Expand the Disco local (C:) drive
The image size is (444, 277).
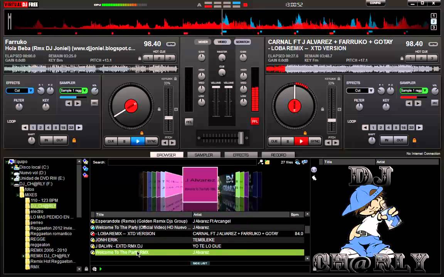click(x=12, y=167)
